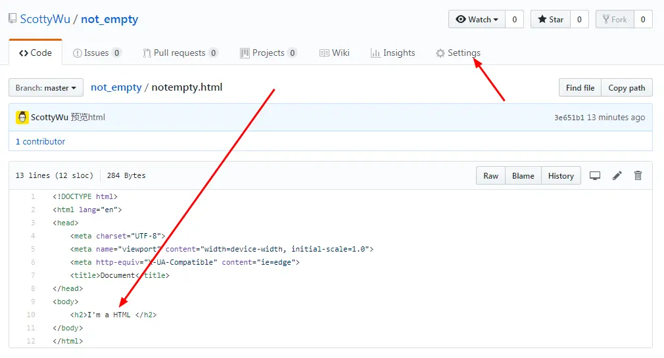Image resolution: width=664 pixels, height=358 pixels.
Task: Click the Insights bar graph icon
Action: coord(375,53)
